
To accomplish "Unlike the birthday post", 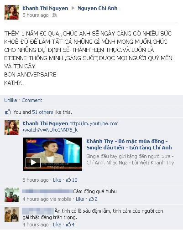I will pyautogui.click(x=10, y=100).
